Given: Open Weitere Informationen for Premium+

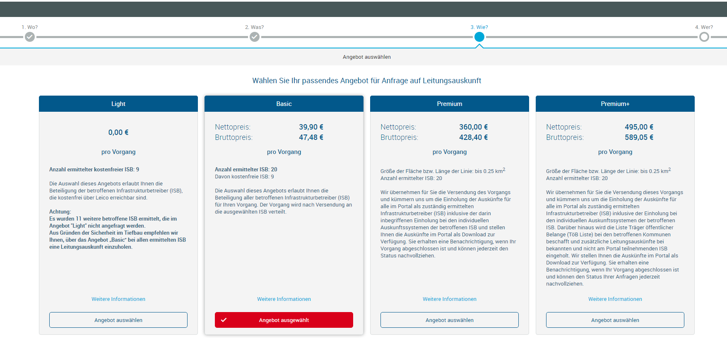Looking at the screenshot, I should 615,299.
